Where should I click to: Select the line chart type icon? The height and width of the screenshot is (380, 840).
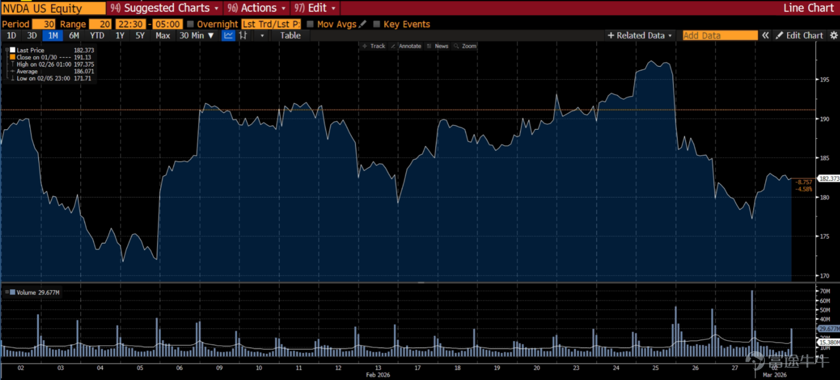click(228, 36)
